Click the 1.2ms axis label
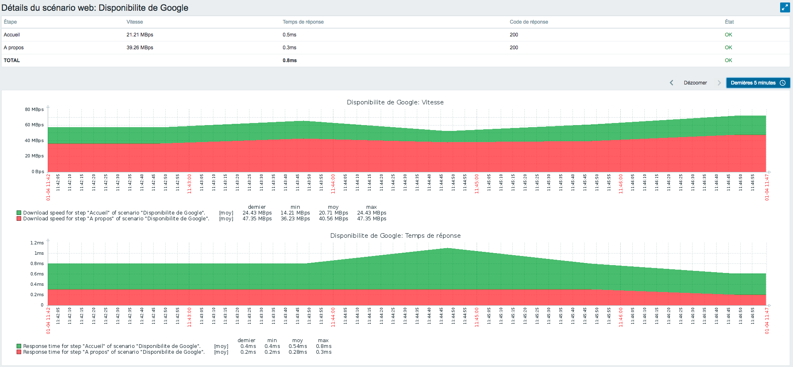The width and height of the screenshot is (793, 367). pyautogui.click(x=37, y=243)
